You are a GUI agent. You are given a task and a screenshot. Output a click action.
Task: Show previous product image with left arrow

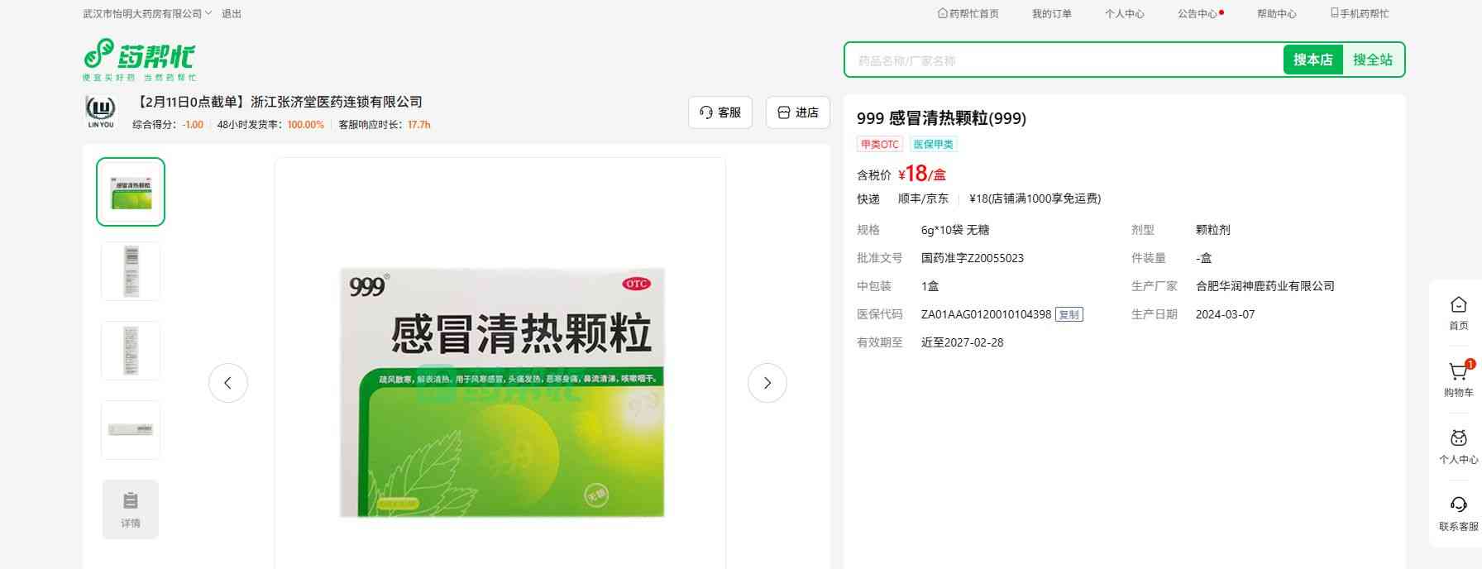[x=228, y=383]
